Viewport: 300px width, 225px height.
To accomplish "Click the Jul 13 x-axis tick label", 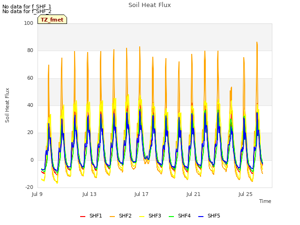I will point(90,194).
